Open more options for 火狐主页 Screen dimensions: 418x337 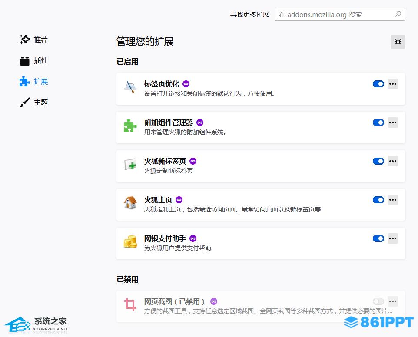[x=393, y=200]
